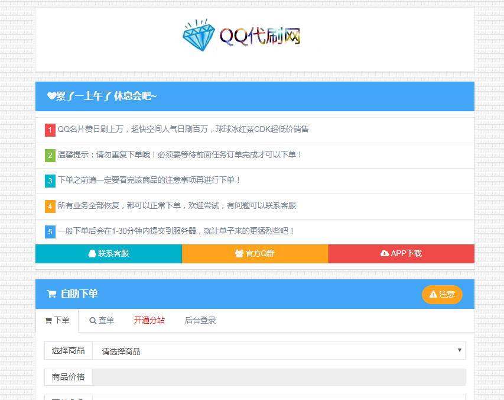This screenshot has height=400, width=504.
Task: Open the red 开通分站 tab
Action: click(149, 320)
